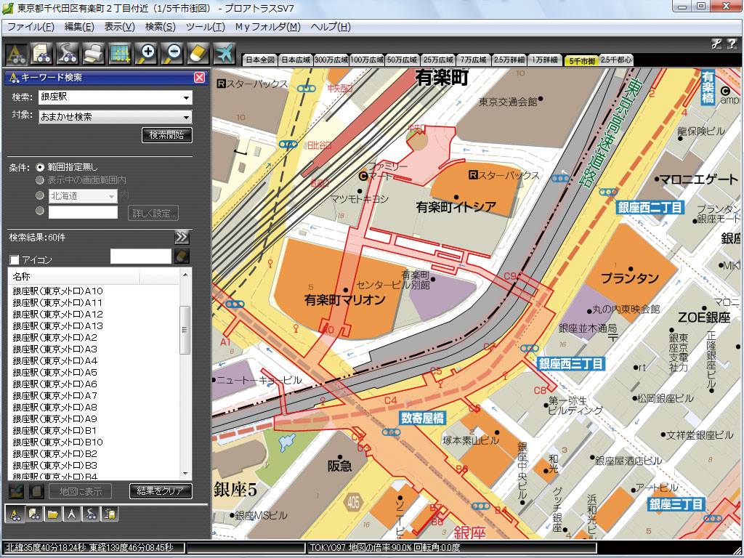Click the results list scroll down arrow
This screenshot has height=558, width=744.
click(185, 474)
